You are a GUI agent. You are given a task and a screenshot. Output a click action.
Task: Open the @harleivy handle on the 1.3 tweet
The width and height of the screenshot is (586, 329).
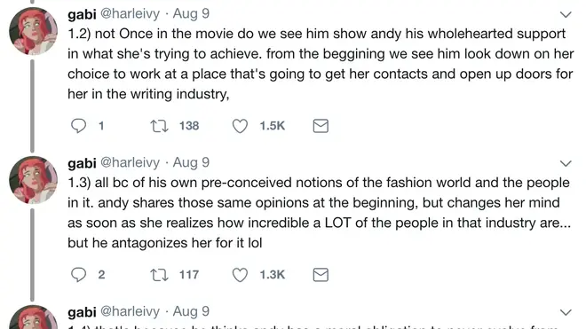(x=130, y=162)
